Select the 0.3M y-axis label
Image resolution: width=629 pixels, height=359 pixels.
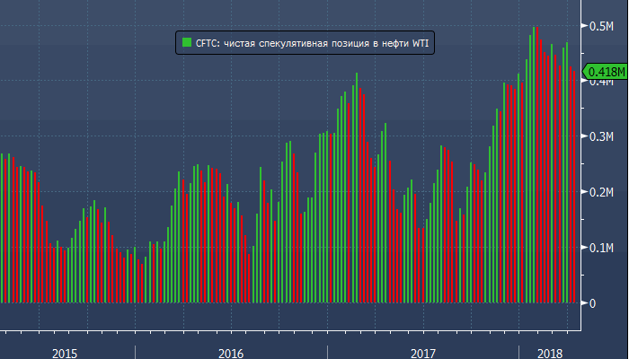[x=600, y=137]
